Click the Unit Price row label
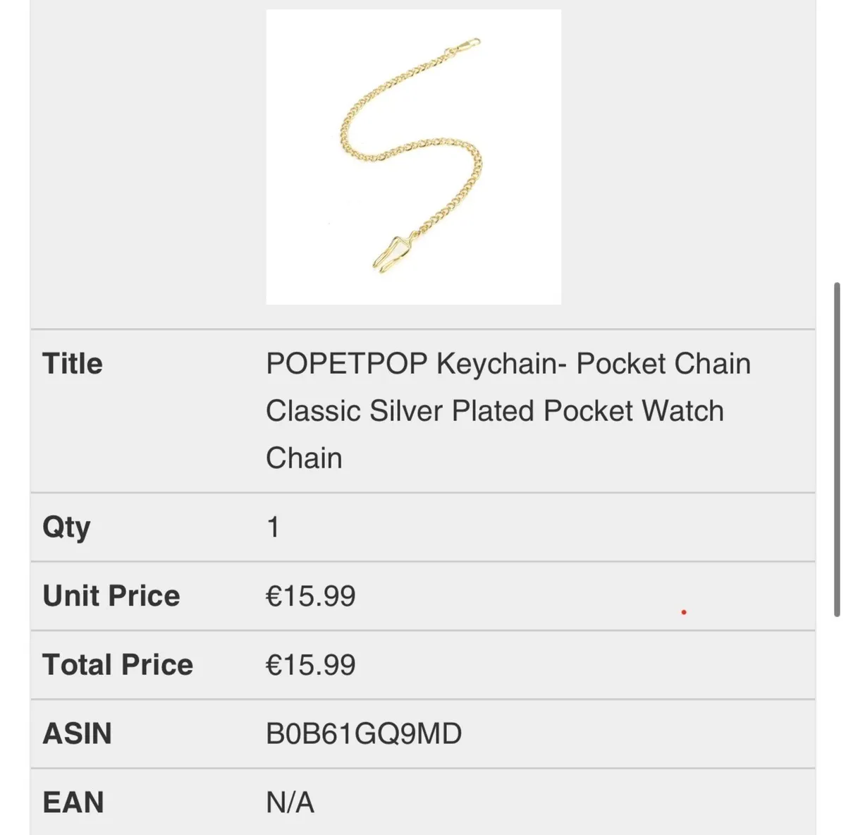 (111, 596)
